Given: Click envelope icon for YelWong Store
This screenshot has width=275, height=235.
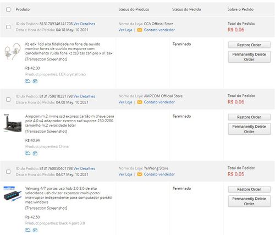Looking at the screenshot, I should pos(140,174).
